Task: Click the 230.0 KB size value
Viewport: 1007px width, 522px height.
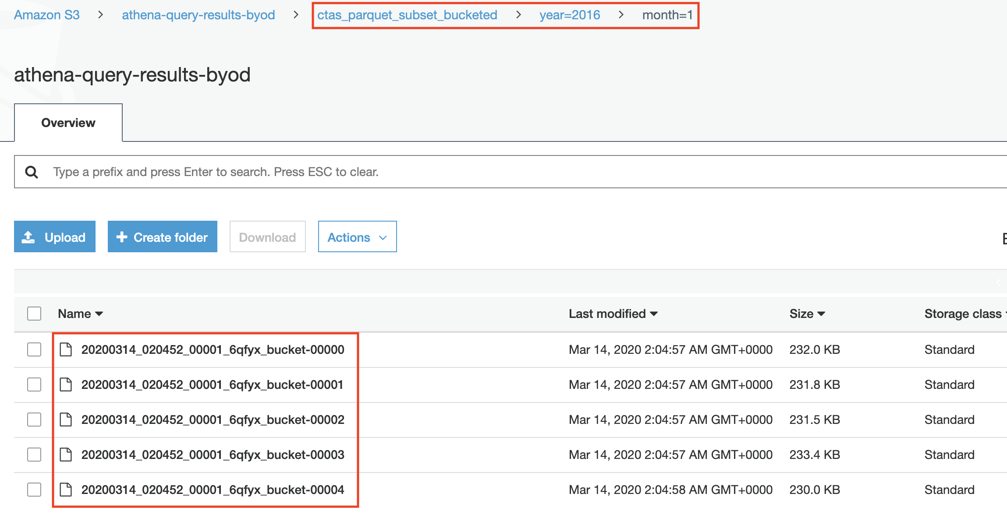Action: 815,490
